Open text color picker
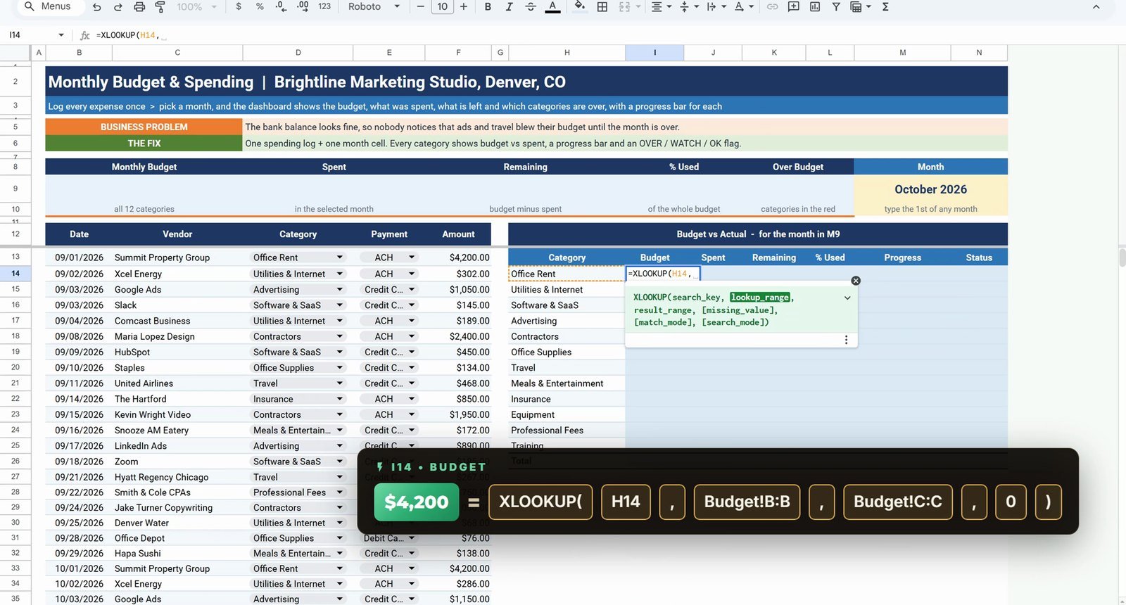 pos(553,7)
